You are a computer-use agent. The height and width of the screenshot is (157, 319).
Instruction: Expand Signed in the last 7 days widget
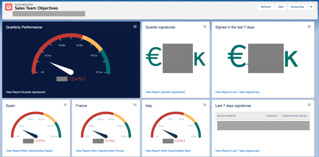click(x=309, y=27)
